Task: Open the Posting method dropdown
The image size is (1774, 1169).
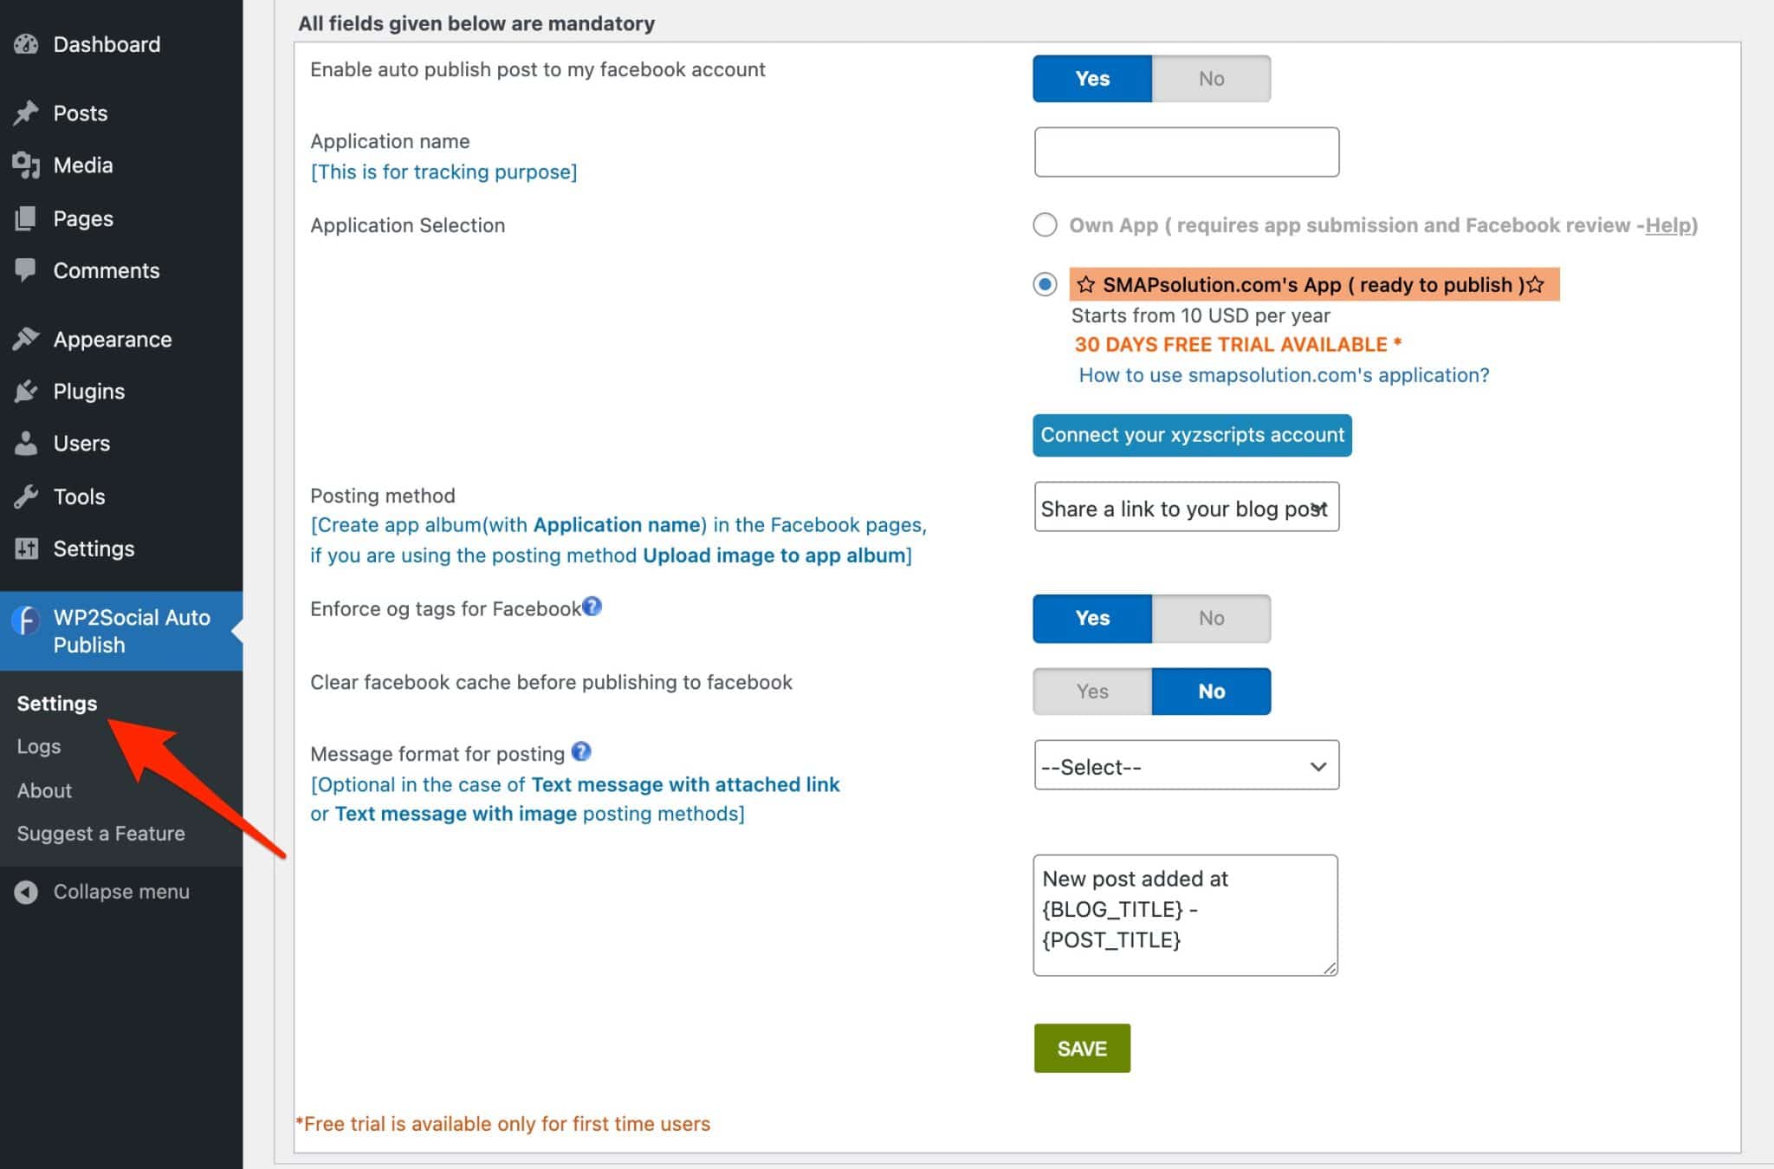Action: [1186, 508]
